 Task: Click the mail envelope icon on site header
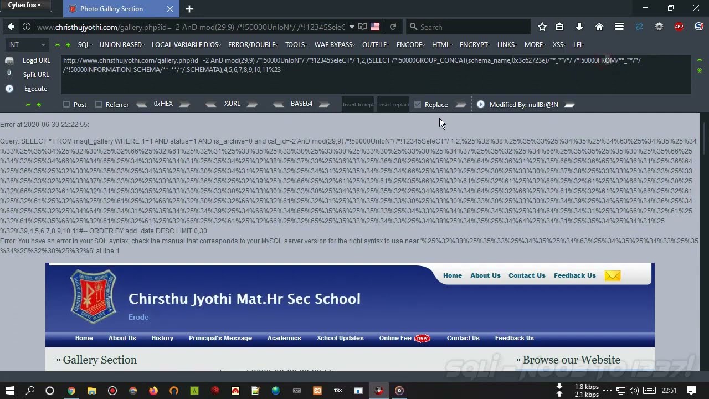point(613,275)
